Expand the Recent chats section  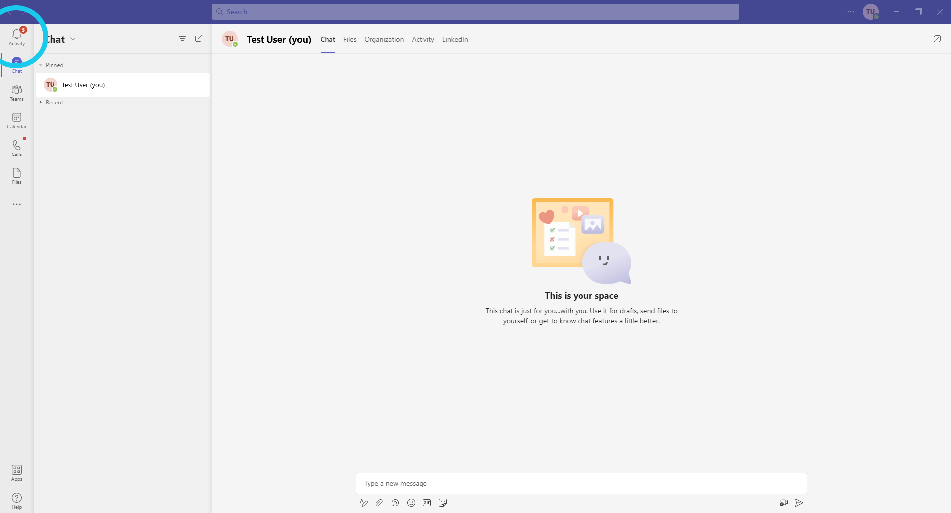(41, 103)
